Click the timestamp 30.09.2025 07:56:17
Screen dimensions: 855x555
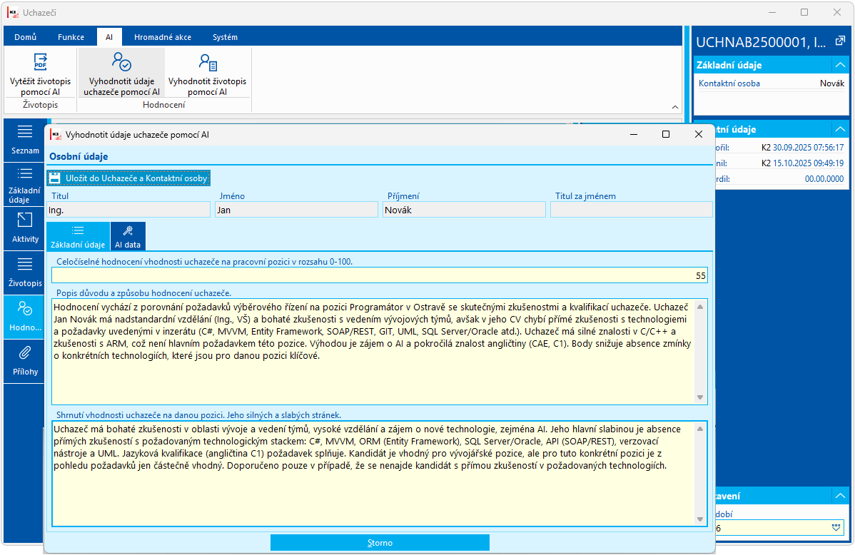tap(808, 147)
